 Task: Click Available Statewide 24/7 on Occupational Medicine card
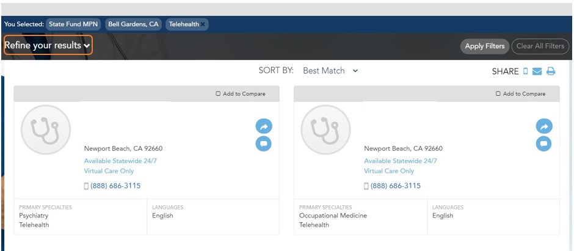click(x=401, y=161)
